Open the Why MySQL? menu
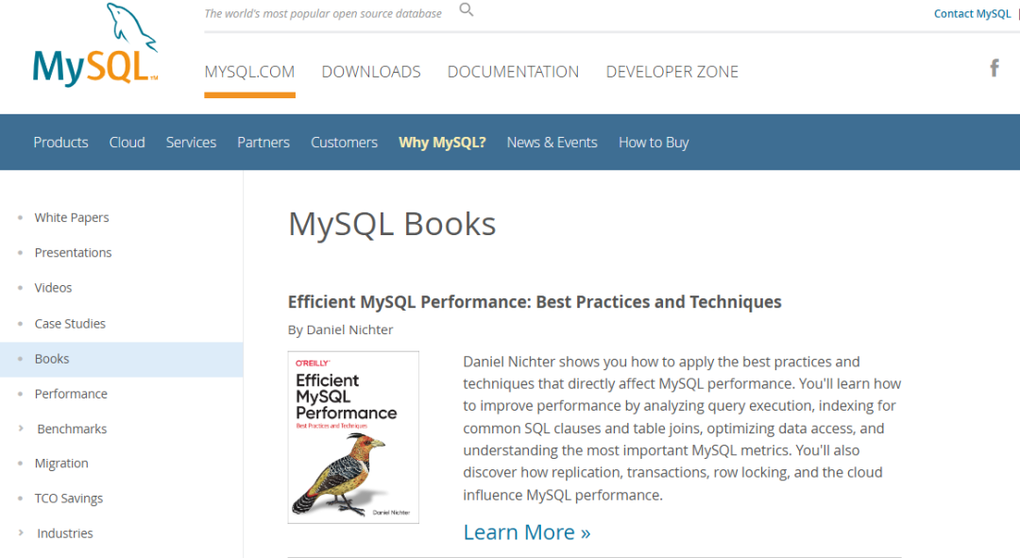The image size is (1020, 558). (442, 143)
